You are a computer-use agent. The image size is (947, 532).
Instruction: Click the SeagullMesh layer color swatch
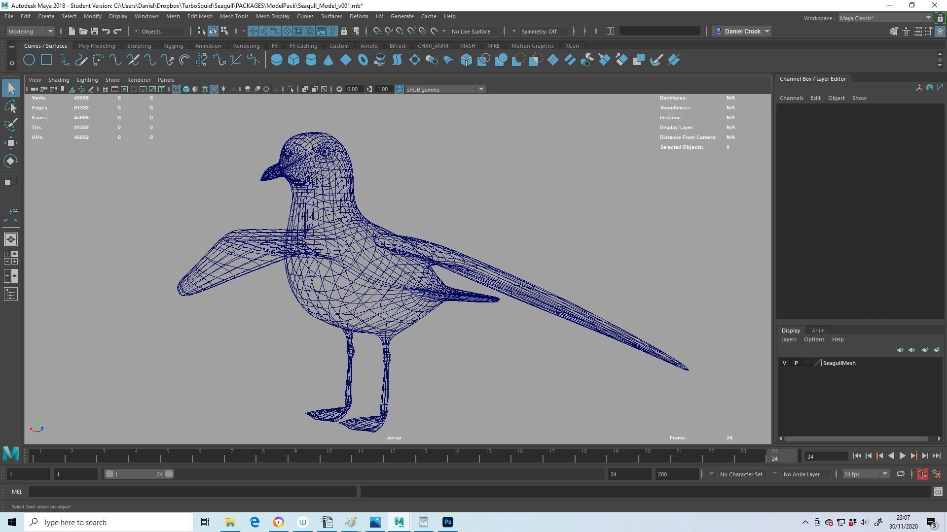pos(818,363)
